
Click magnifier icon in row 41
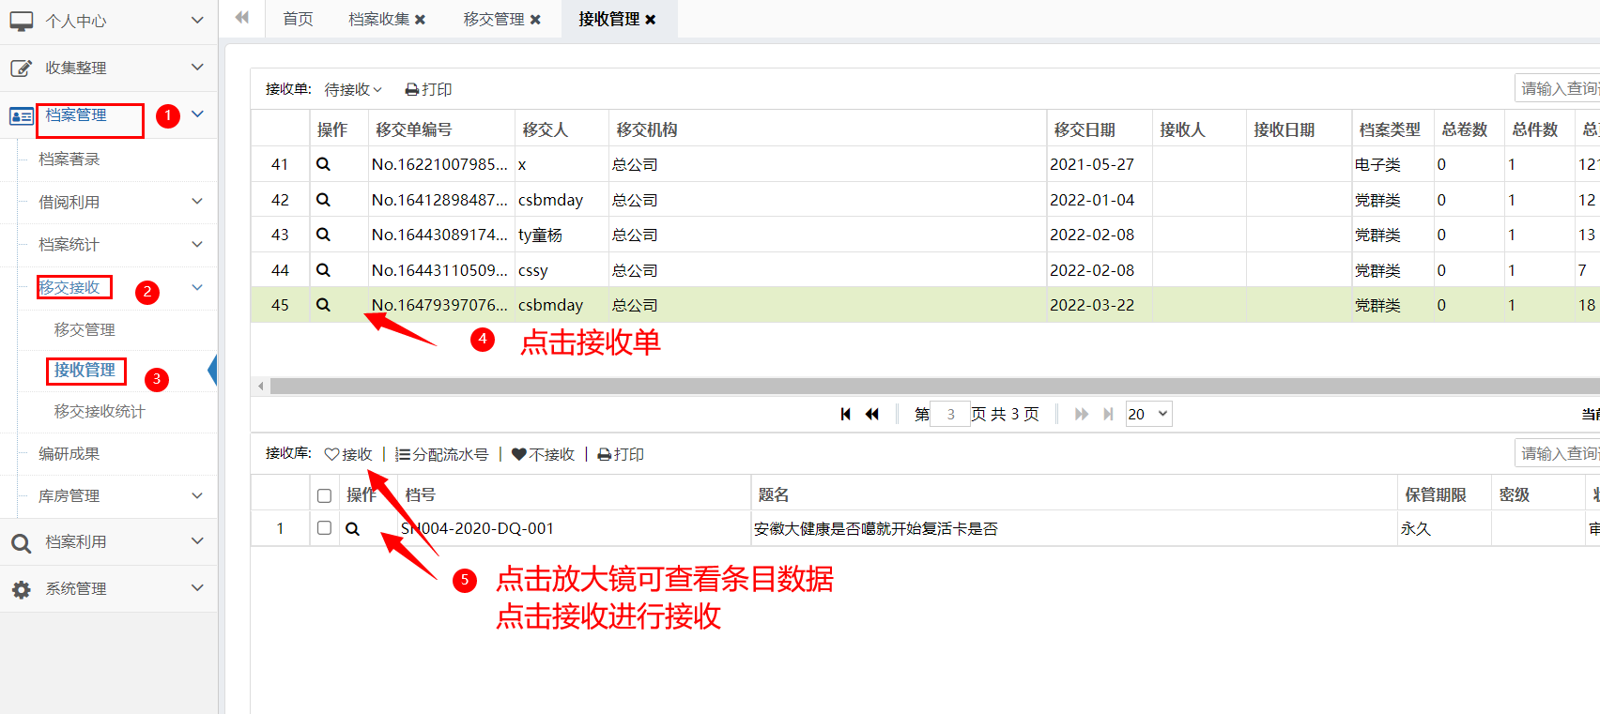click(323, 164)
